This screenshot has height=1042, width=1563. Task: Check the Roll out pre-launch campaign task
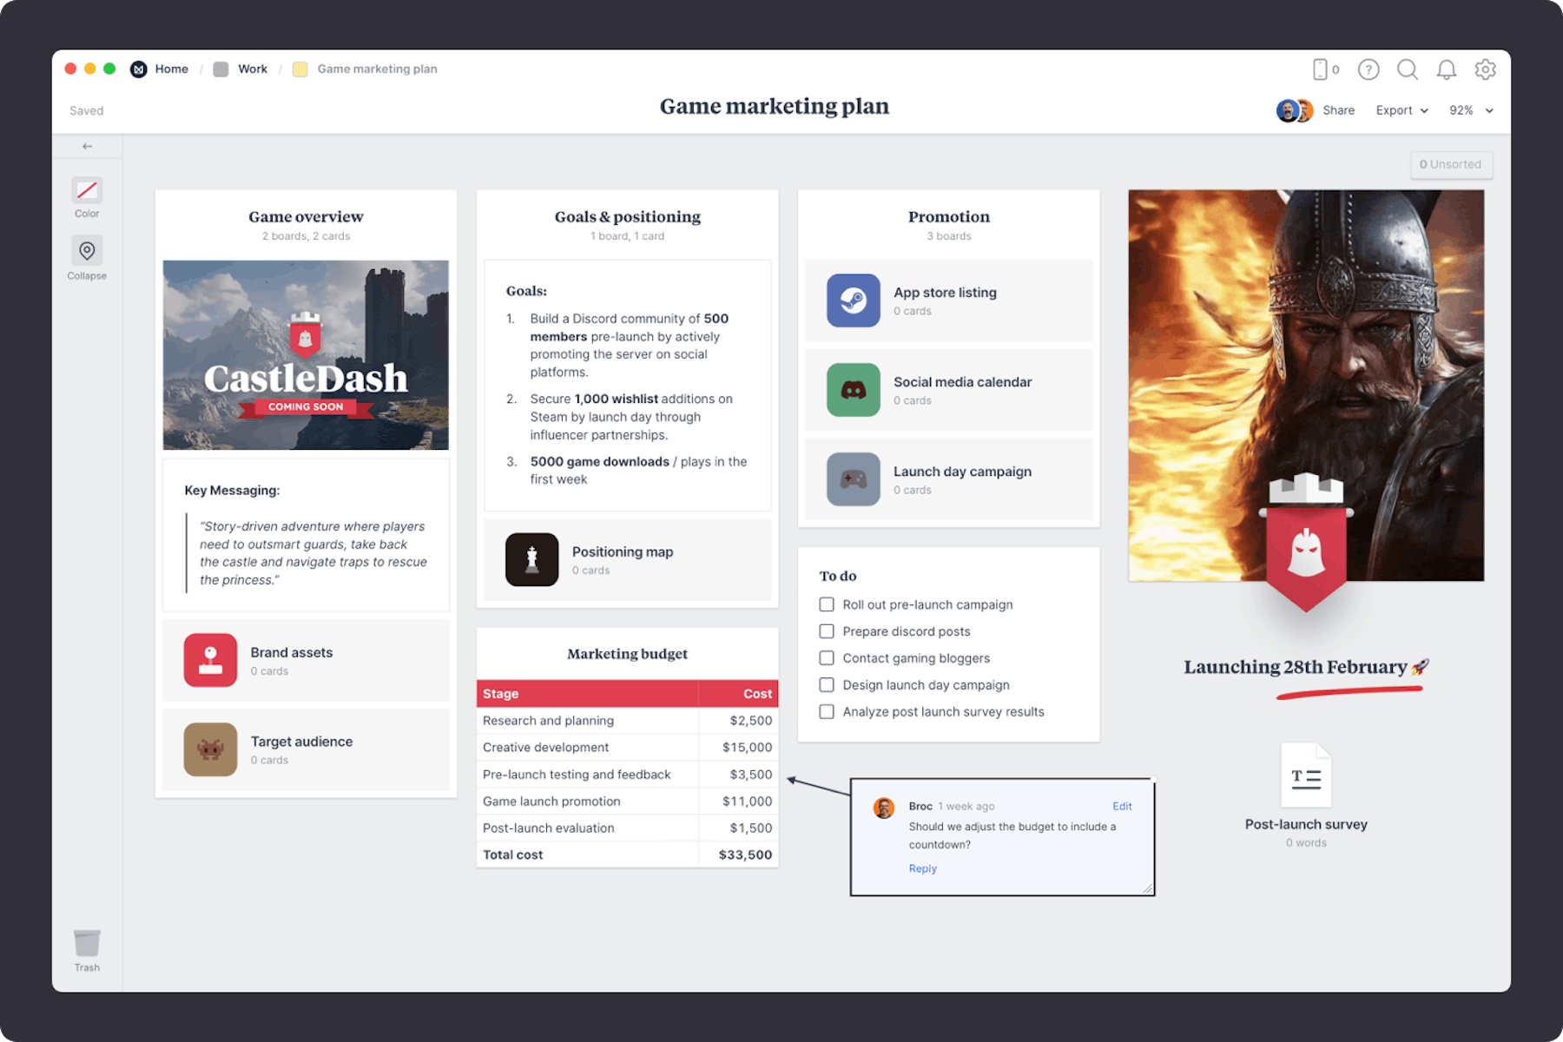click(x=826, y=604)
